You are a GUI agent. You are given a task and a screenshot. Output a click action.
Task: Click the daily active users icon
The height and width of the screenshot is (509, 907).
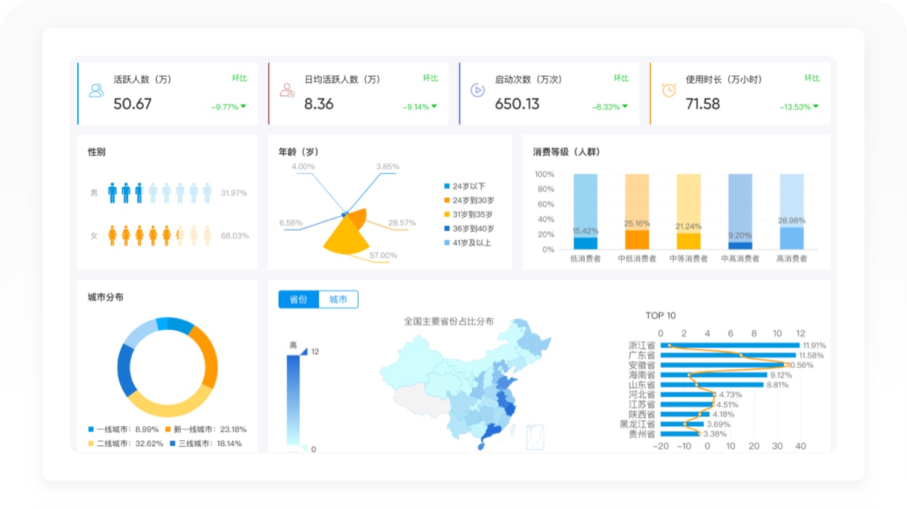point(287,91)
